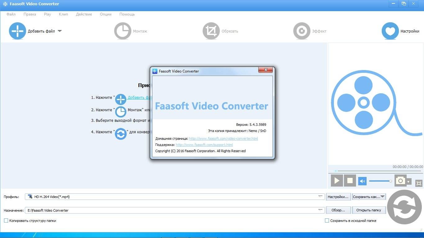Expand the Назначение folder dropdown
The width and height of the screenshot is (424, 238).
tap(321, 210)
